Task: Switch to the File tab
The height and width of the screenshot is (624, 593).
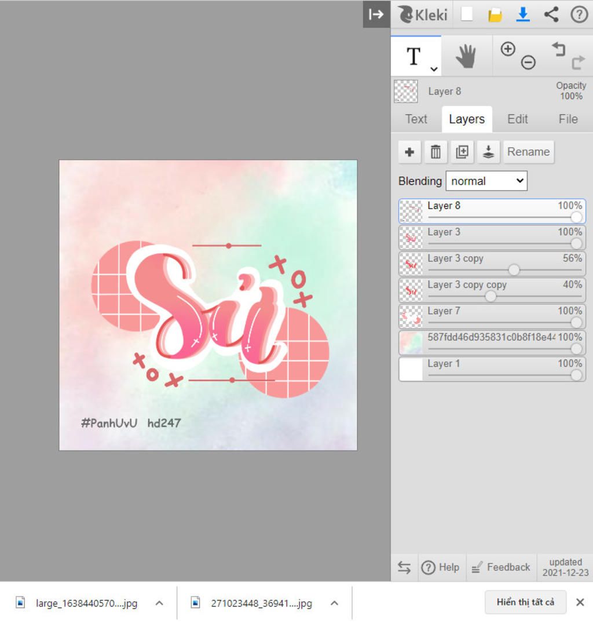Action: (568, 119)
